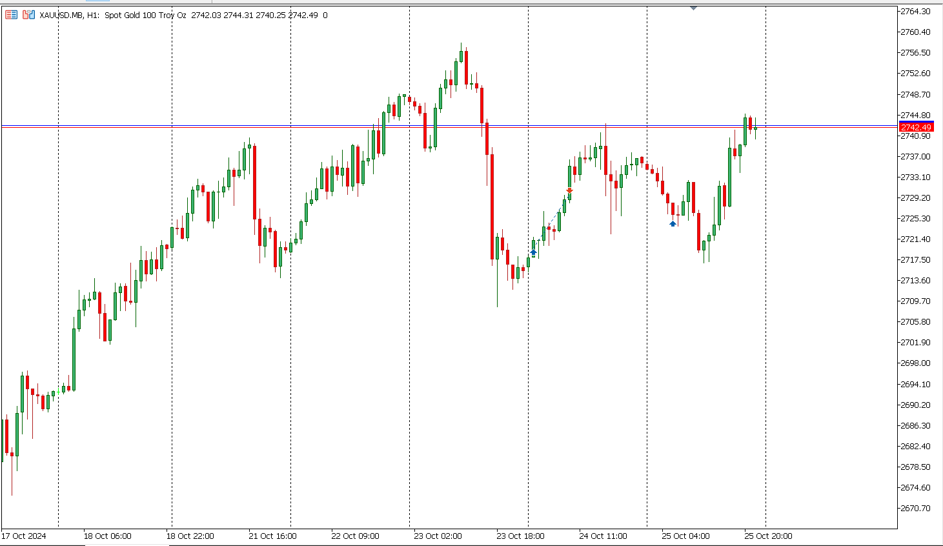
Task: Click the Spot Gold 100 Troy Oz description
Action: 145,15
